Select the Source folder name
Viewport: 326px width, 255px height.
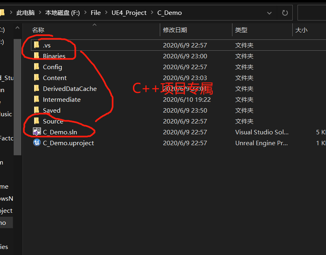coord(53,121)
